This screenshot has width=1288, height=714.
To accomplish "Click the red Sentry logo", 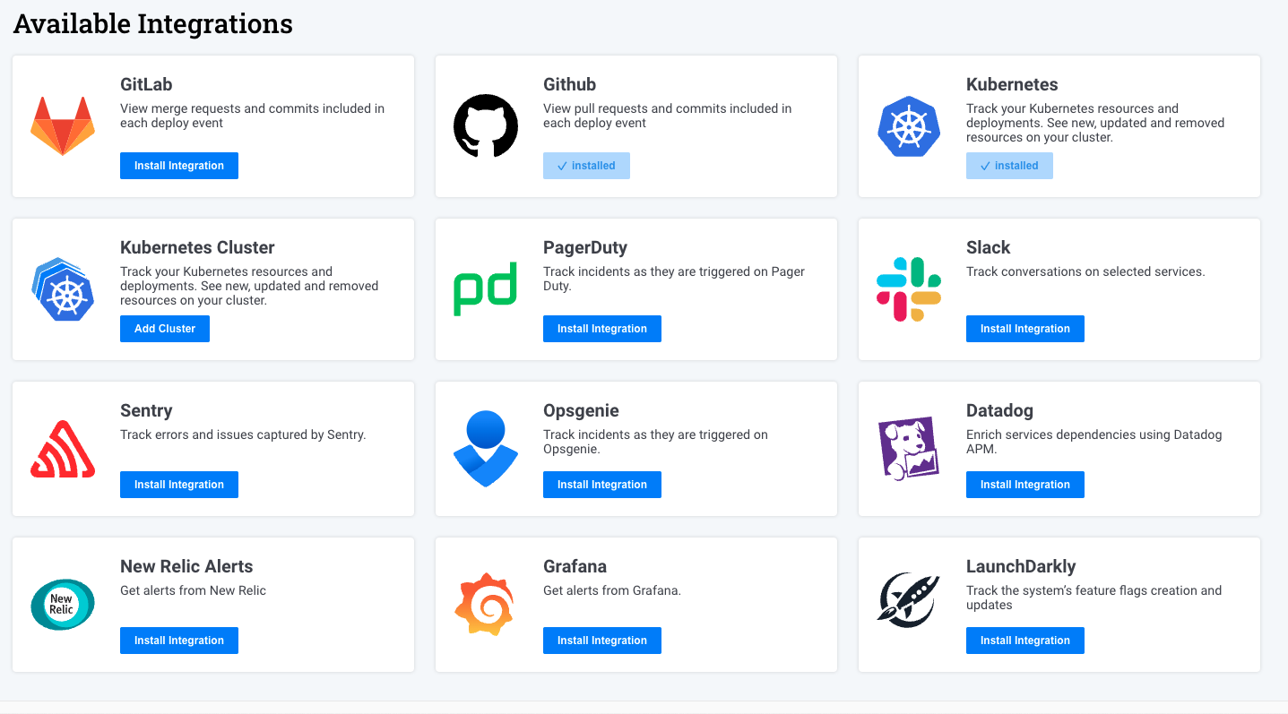I will [x=63, y=449].
